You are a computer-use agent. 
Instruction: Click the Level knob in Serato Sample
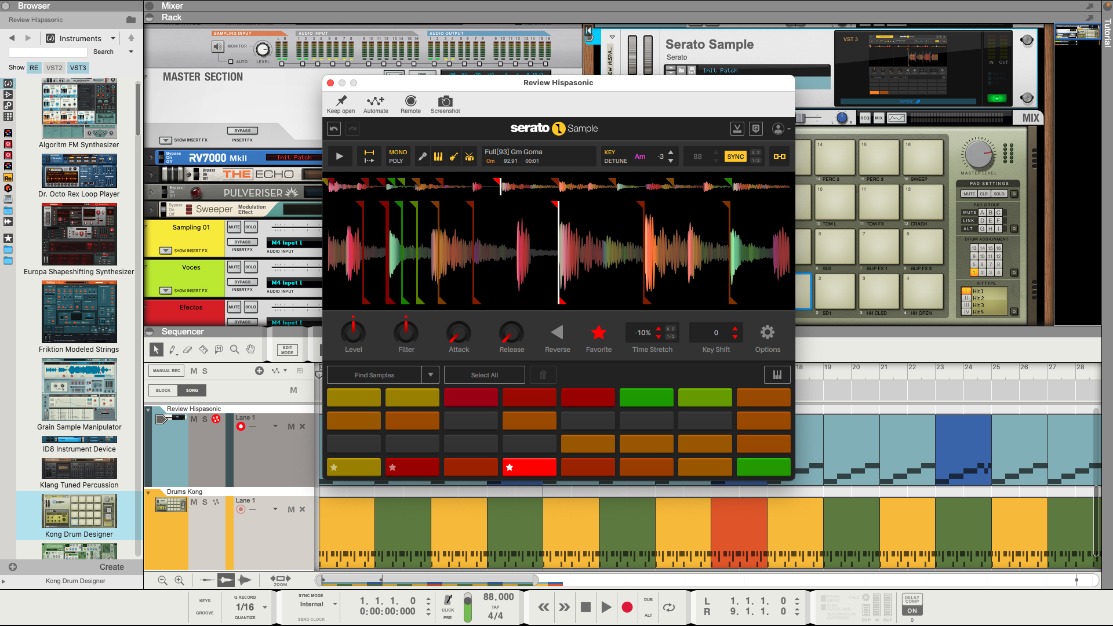tap(354, 332)
